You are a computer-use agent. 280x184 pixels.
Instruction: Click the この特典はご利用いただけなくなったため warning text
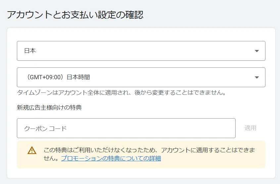click(x=149, y=154)
